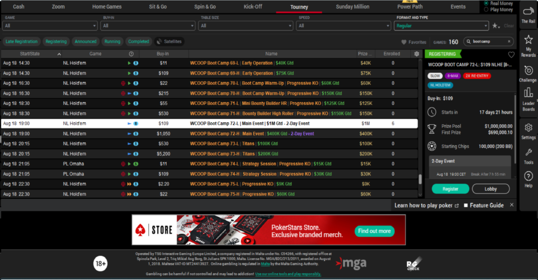Click PokerStars Store spade logo
The height and width of the screenshot is (280, 538).
click(x=140, y=230)
